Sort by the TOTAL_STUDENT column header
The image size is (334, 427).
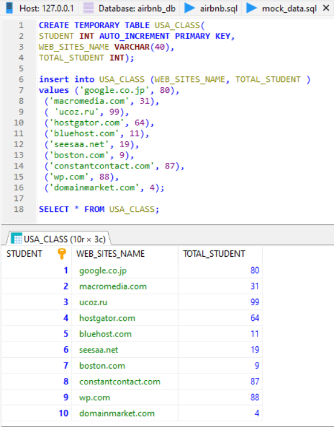[221, 254]
